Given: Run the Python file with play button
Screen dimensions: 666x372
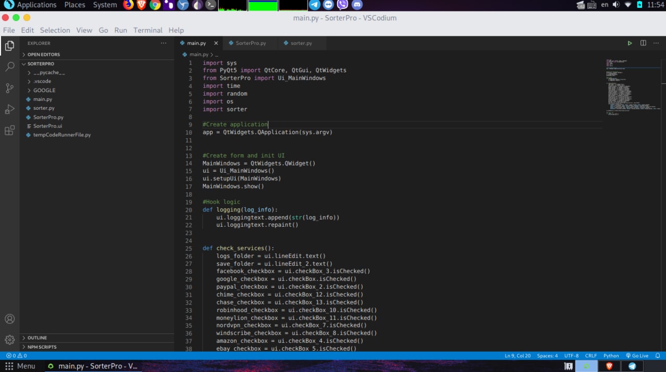Looking at the screenshot, I should point(630,43).
